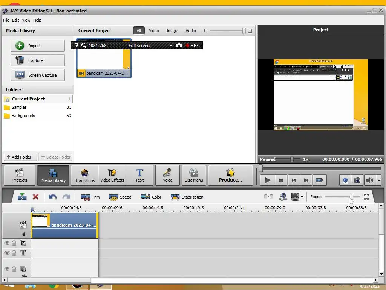Lock the bottom audio track
386x290 pixels.
tap(14, 269)
